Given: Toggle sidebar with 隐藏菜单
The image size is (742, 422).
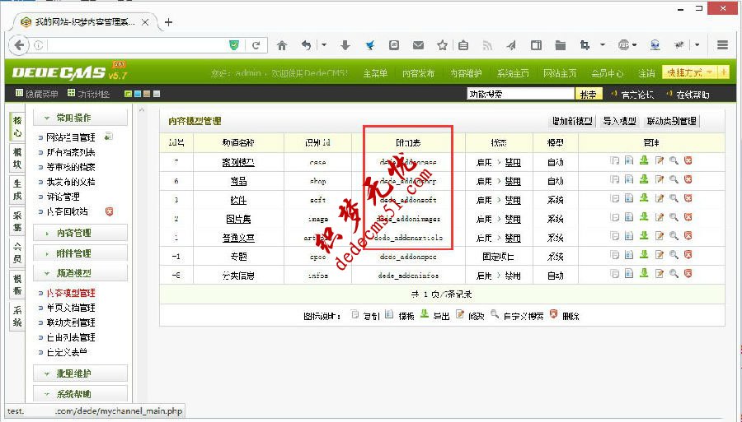Looking at the screenshot, I should (x=36, y=94).
